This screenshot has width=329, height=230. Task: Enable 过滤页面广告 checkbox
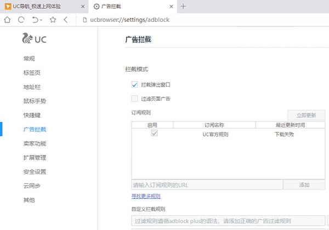[x=134, y=99]
